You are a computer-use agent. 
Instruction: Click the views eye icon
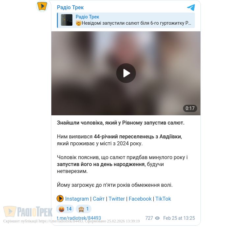[157, 218]
